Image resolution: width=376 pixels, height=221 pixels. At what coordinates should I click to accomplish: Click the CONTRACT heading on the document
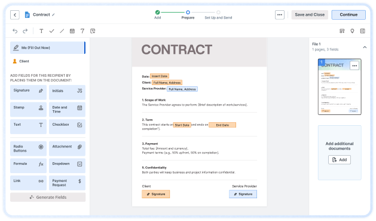point(177,50)
